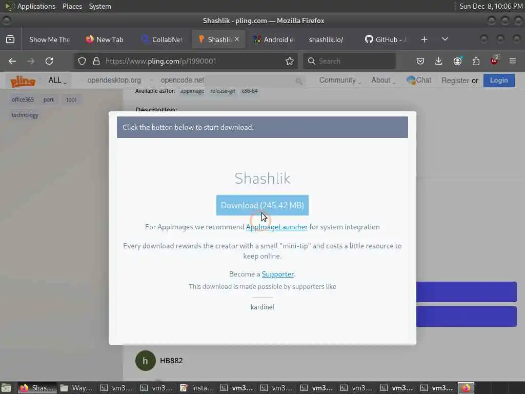Click the pling search magnifier icon
Viewport: 525px width, 394px height.
click(x=299, y=81)
